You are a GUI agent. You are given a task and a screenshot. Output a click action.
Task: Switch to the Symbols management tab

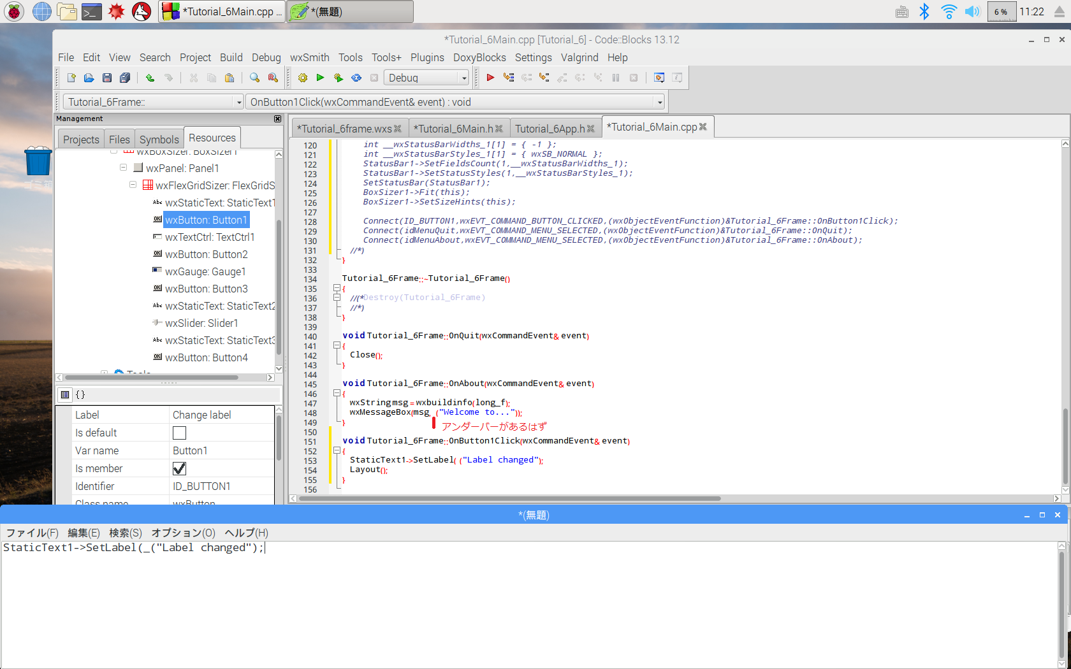pyautogui.click(x=159, y=140)
